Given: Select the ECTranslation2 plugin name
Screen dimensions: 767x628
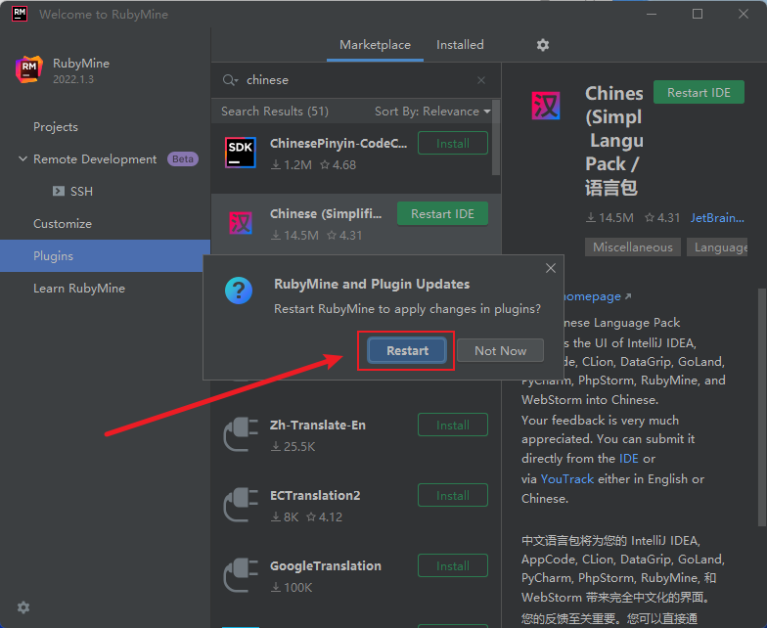Looking at the screenshot, I should (x=315, y=495).
